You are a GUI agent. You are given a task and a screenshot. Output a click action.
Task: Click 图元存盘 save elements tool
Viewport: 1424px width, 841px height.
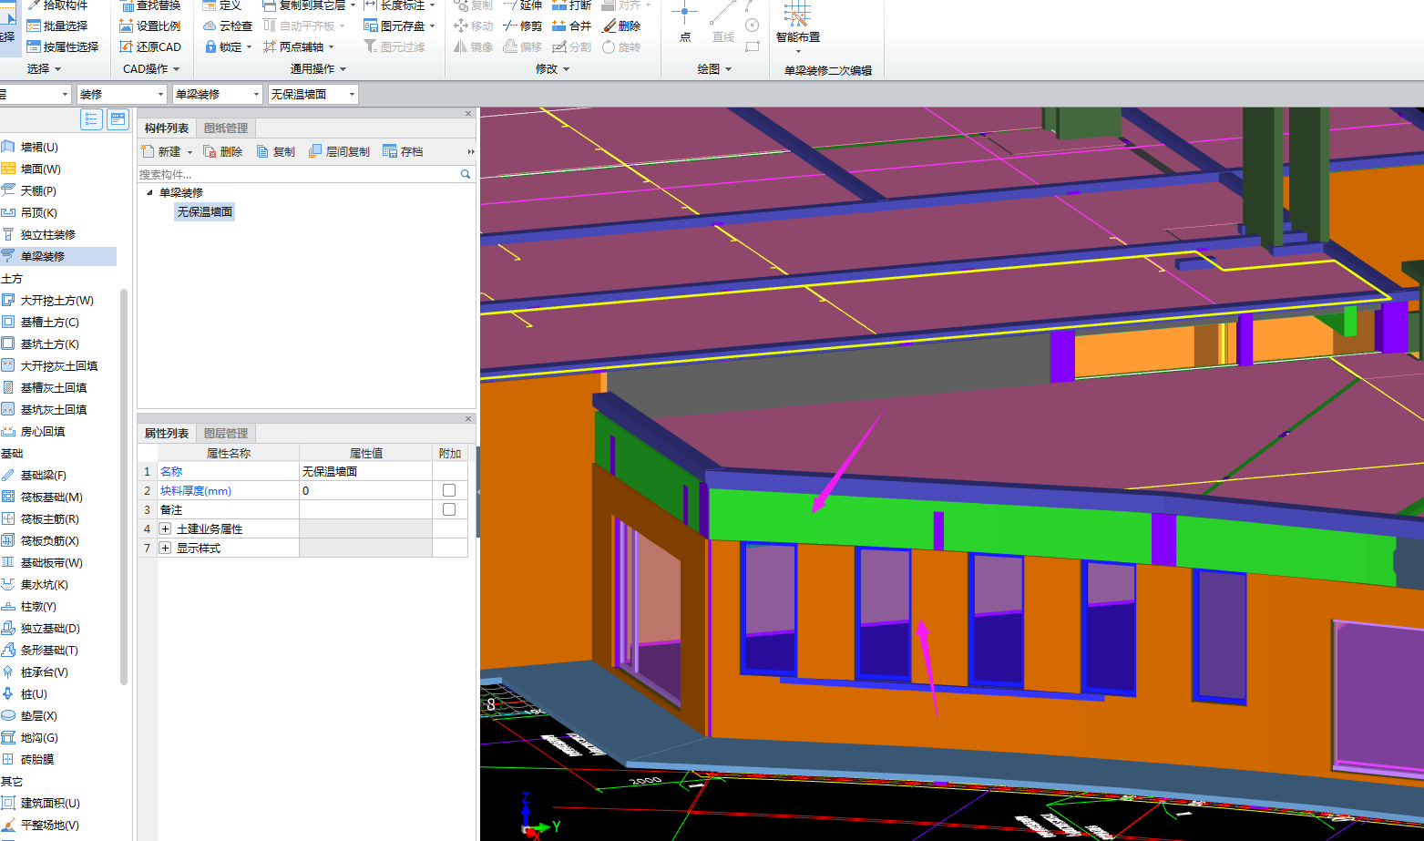click(399, 26)
